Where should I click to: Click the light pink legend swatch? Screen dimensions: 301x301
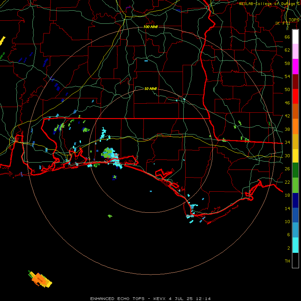pyautogui.click(x=295, y=52)
